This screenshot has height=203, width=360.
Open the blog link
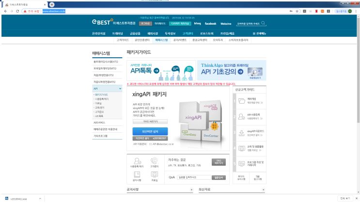[198, 23]
